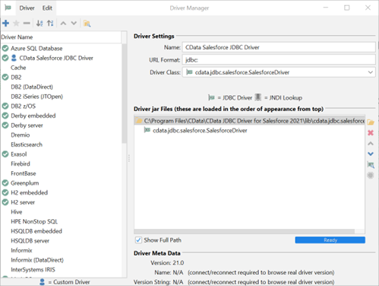Move jar file up arrow icon
379x286 pixels.
point(371,144)
